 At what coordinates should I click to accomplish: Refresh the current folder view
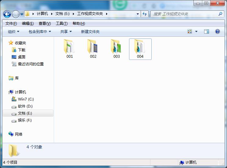tap(145, 14)
